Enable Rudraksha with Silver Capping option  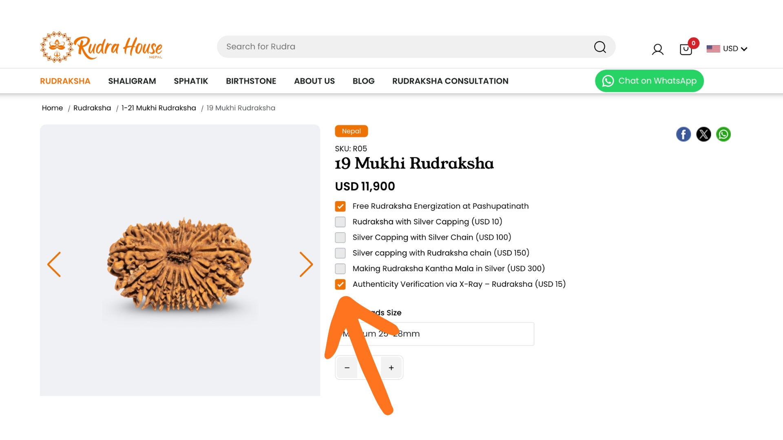(x=340, y=222)
